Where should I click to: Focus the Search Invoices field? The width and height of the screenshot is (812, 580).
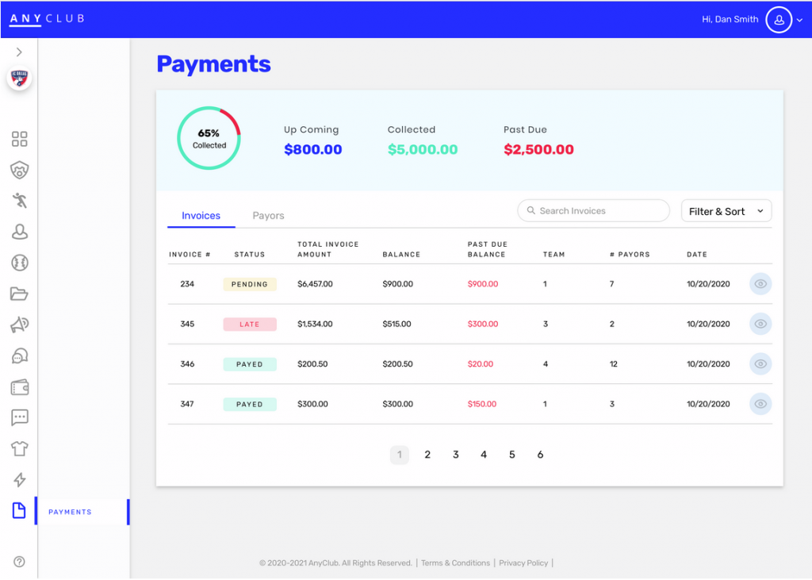(593, 211)
